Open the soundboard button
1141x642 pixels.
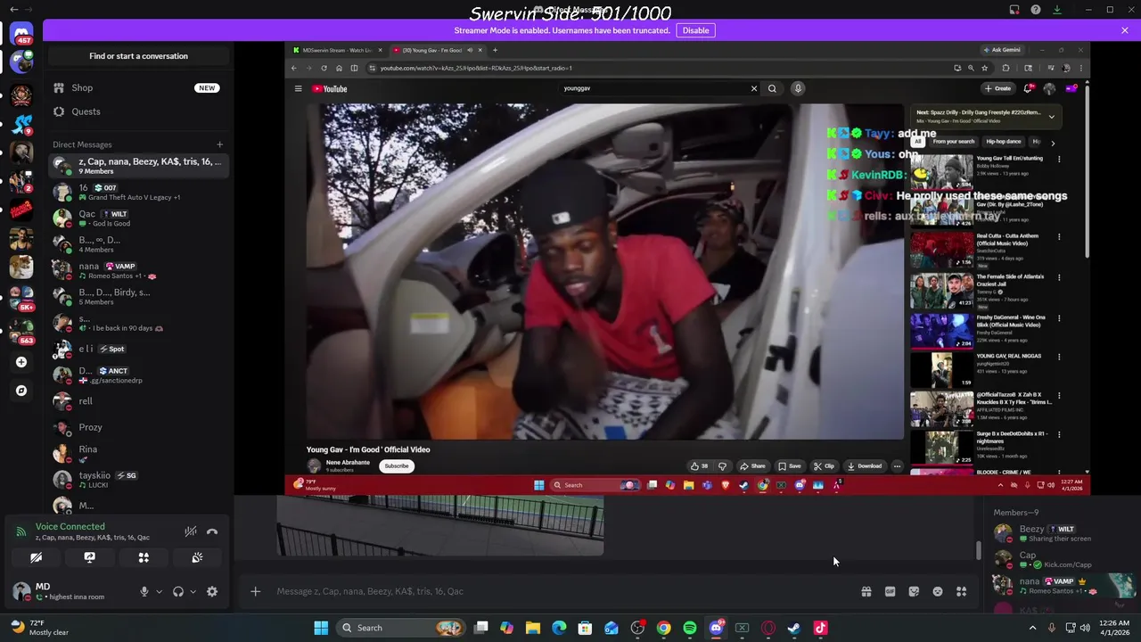pyautogui.click(x=197, y=557)
